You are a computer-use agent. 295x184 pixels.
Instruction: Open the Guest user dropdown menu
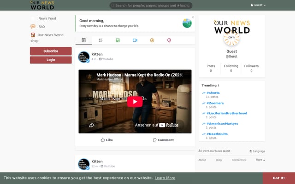coord(258,5)
